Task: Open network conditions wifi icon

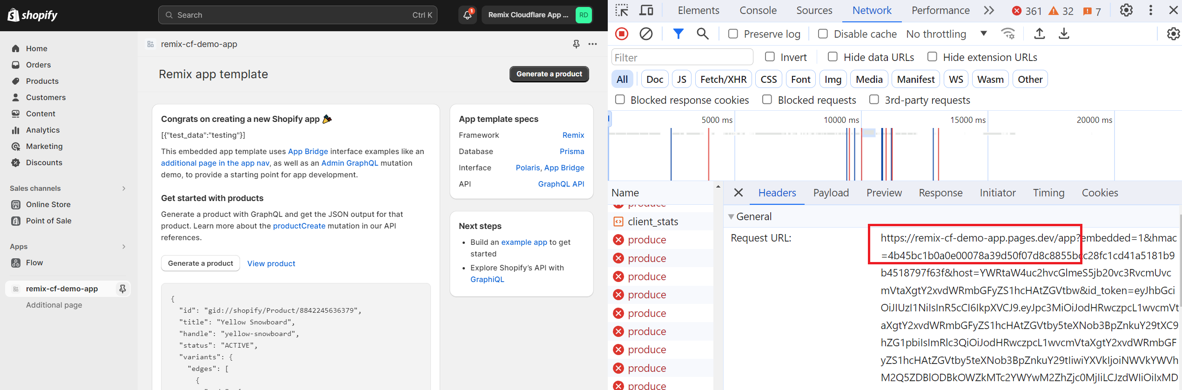Action: [1008, 34]
